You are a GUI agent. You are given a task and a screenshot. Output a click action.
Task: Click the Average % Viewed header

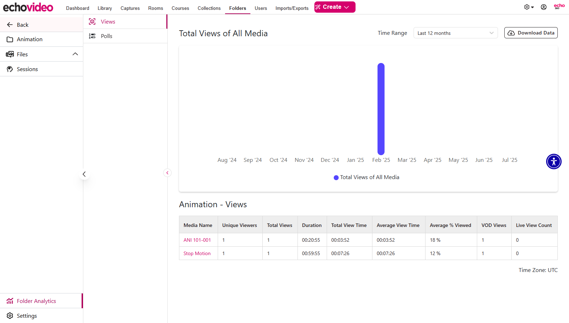pyautogui.click(x=450, y=225)
